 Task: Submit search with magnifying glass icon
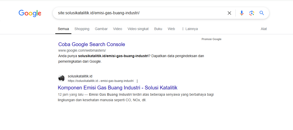pyautogui.click(x=262, y=13)
